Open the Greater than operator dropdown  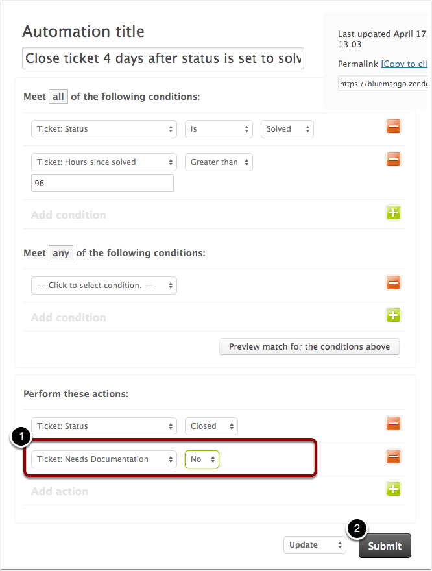click(219, 162)
